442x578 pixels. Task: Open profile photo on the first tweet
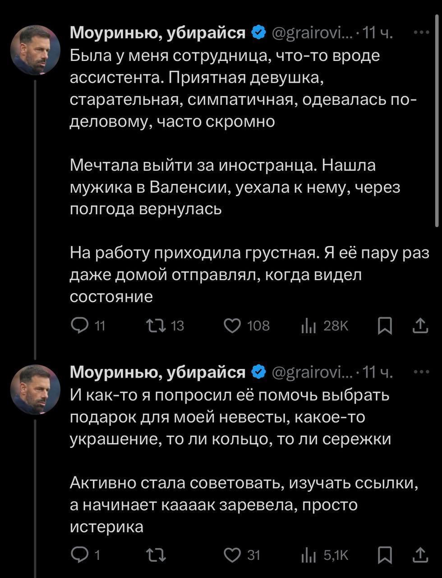pyautogui.click(x=35, y=50)
